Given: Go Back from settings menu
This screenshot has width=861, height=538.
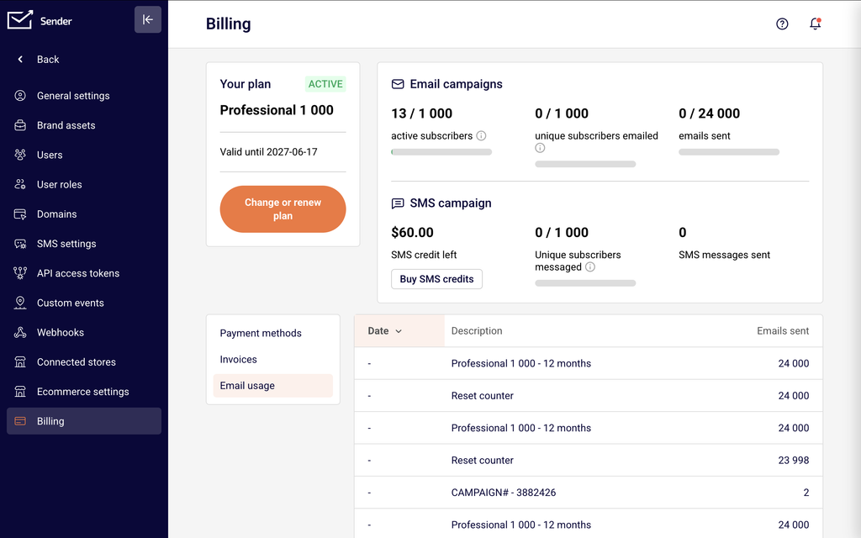Looking at the screenshot, I should [x=48, y=60].
